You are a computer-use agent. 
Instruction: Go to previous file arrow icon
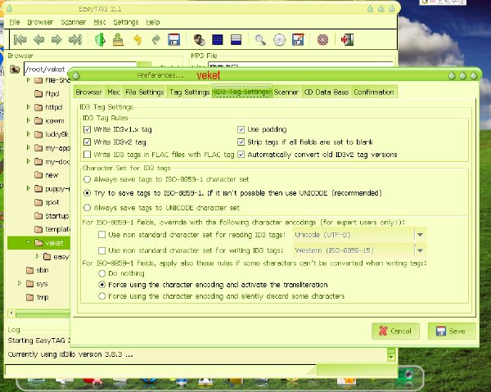coord(38,40)
